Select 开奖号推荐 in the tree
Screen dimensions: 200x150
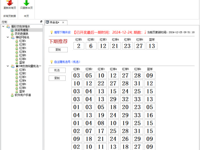click(21, 30)
